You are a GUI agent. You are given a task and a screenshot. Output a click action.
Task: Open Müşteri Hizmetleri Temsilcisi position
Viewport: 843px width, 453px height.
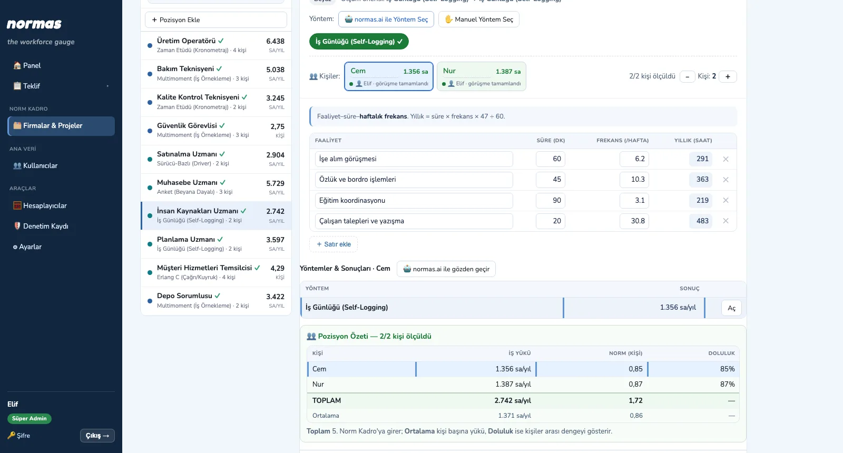216,272
